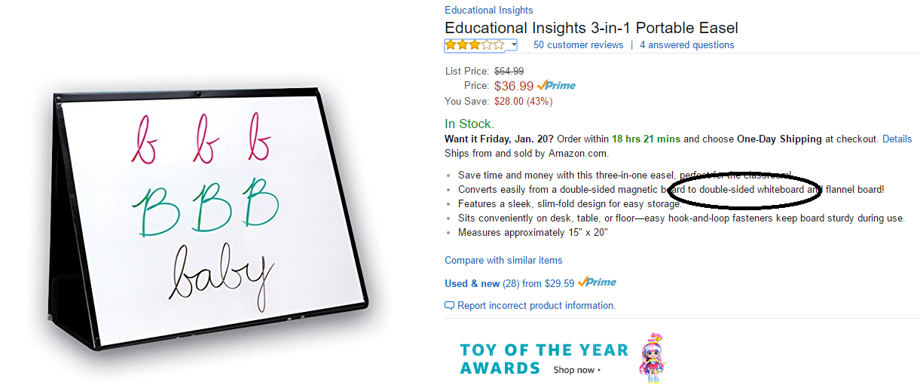
Task: Open the 50 customer reviews link
Action: coord(578,45)
